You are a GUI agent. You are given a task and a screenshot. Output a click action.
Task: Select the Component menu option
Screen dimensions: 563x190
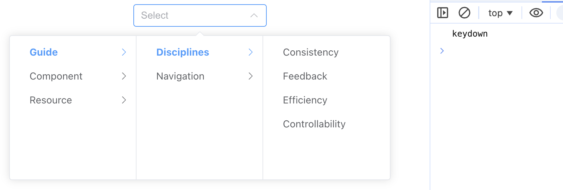(x=73, y=76)
